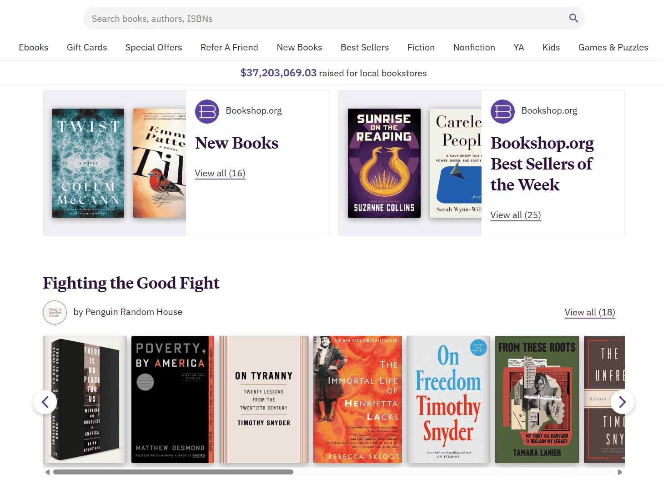Click the left carousel arrow
Viewport: 663px width, 484px height.
tap(45, 402)
